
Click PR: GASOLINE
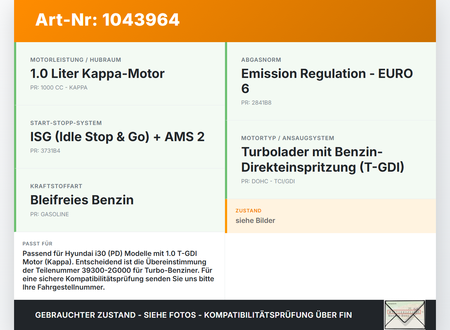[x=50, y=214]
